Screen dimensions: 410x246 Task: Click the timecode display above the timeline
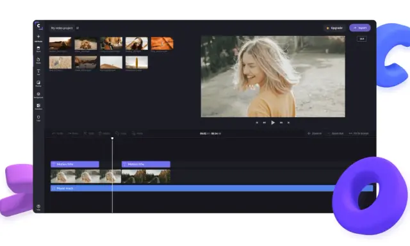click(211, 134)
